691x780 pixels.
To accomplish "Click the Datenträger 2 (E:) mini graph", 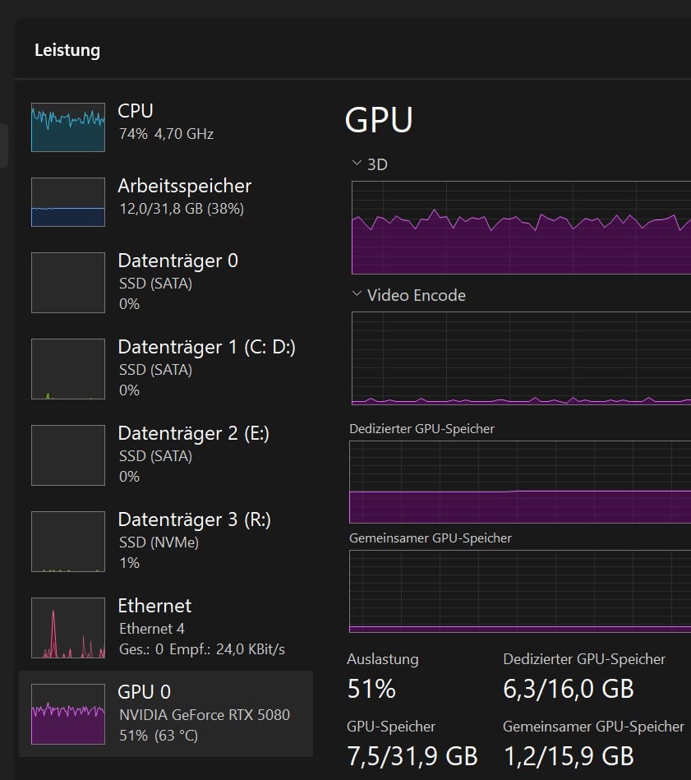I will [x=67, y=455].
